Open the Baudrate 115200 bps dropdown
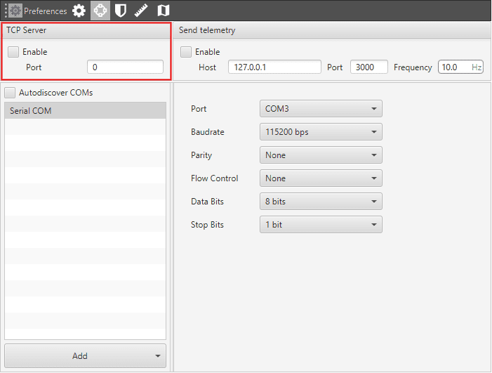 coord(321,132)
